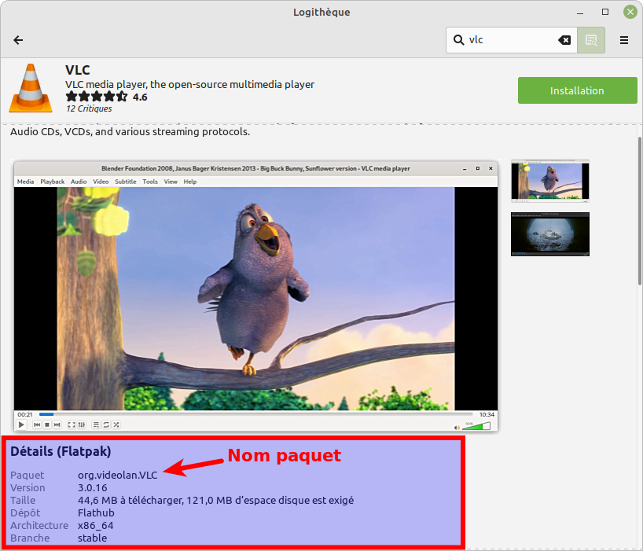643x551 pixels.
Task: Select the Big Buck Bunny thumbnail
Action: (550, 181)
